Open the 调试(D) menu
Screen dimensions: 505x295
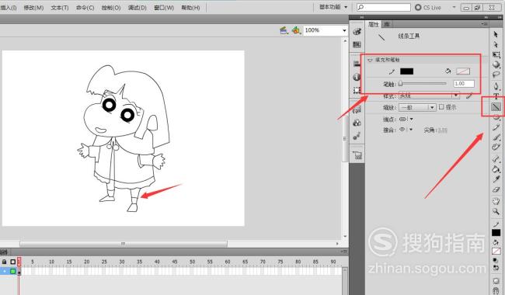pyautogui.click(x=138, y=8)
